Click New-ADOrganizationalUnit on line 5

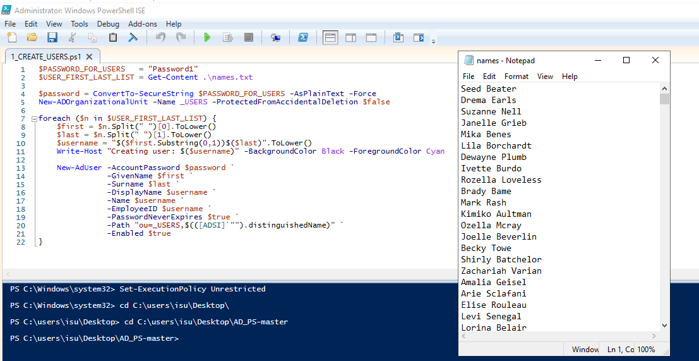click(x=93, y=102)
